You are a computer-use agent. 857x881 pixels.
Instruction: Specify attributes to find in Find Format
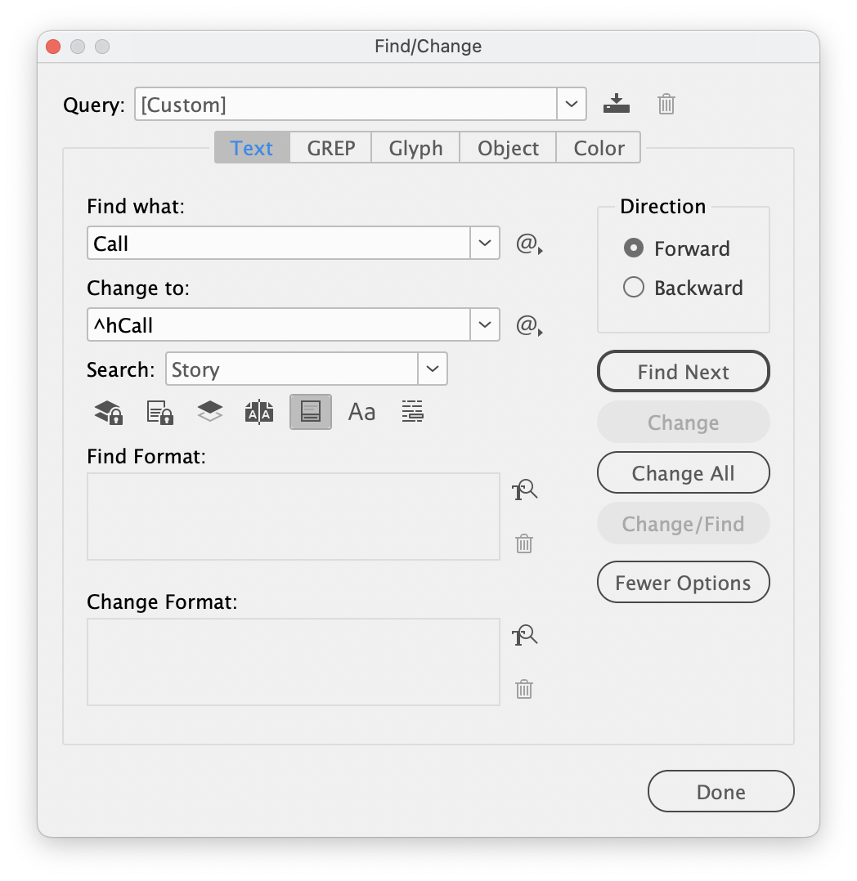(x=525, y=489)
